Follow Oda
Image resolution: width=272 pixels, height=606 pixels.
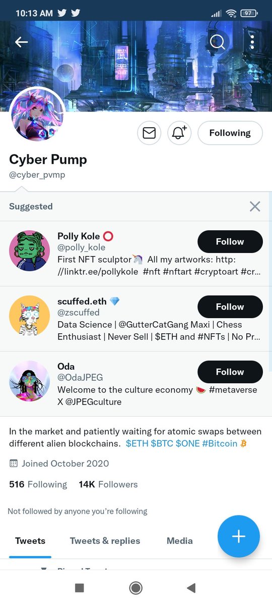[x=230, y=372]
